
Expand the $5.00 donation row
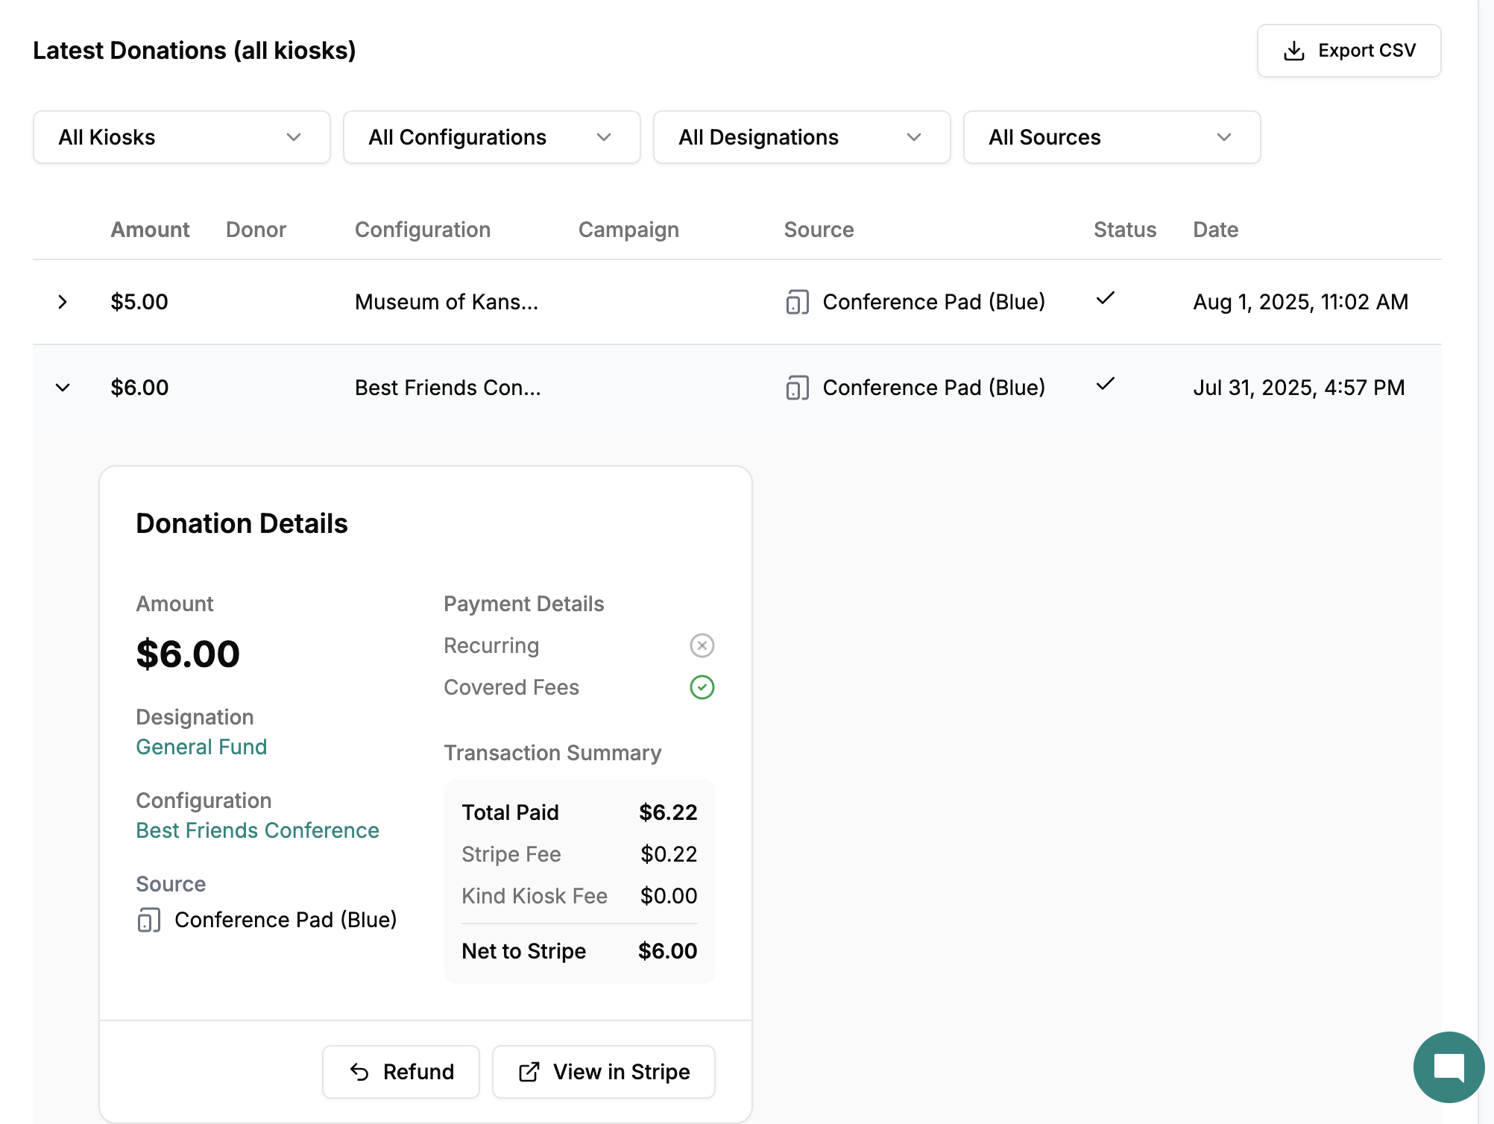click(x=63, y=302)
